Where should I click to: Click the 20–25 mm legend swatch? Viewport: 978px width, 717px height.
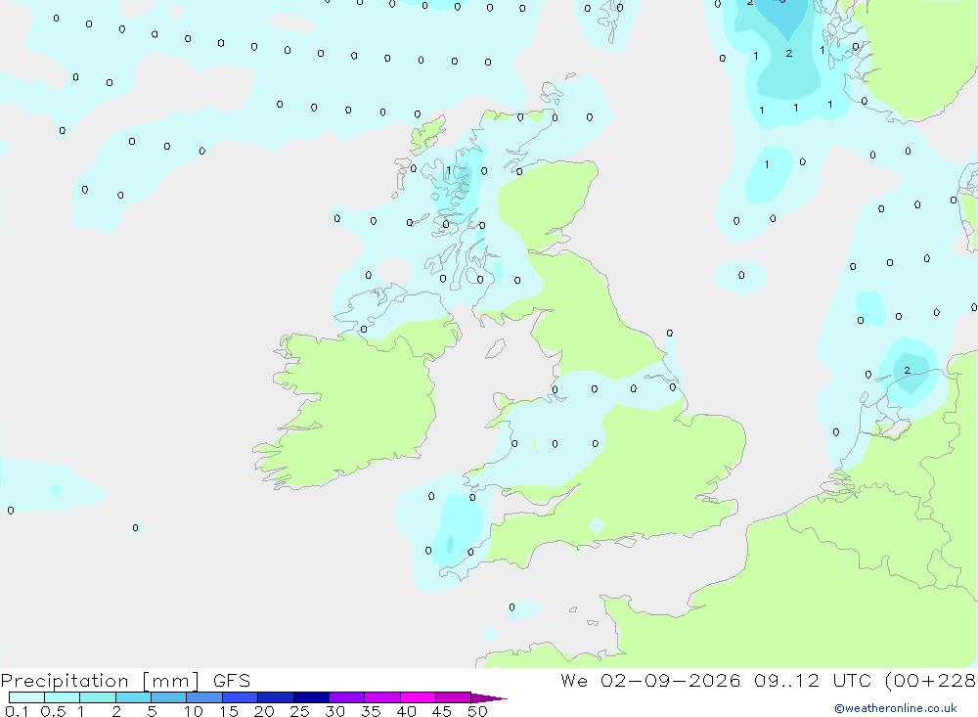coord(276,697)
